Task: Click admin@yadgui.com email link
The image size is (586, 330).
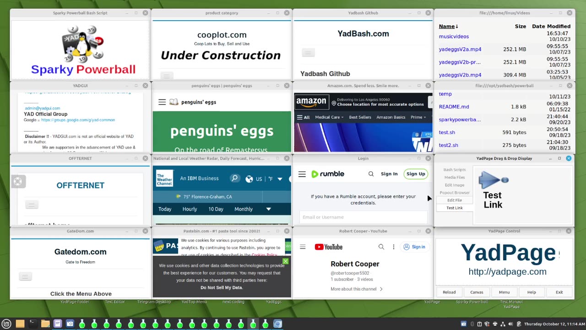Action: click(42, 109)
